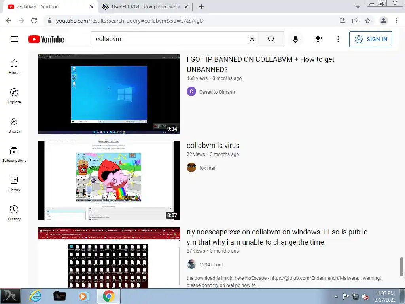Viewport: 405px width, 304px height.
Task: Visit the Casavito Dimash channel name
Action: pyautogui.click(x=217, y=92)
